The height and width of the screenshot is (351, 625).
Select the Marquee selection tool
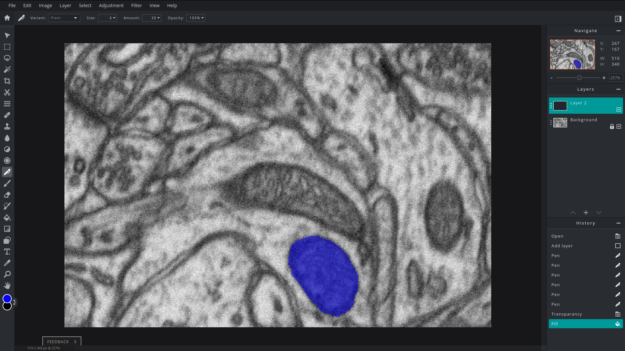pos(7,47)
